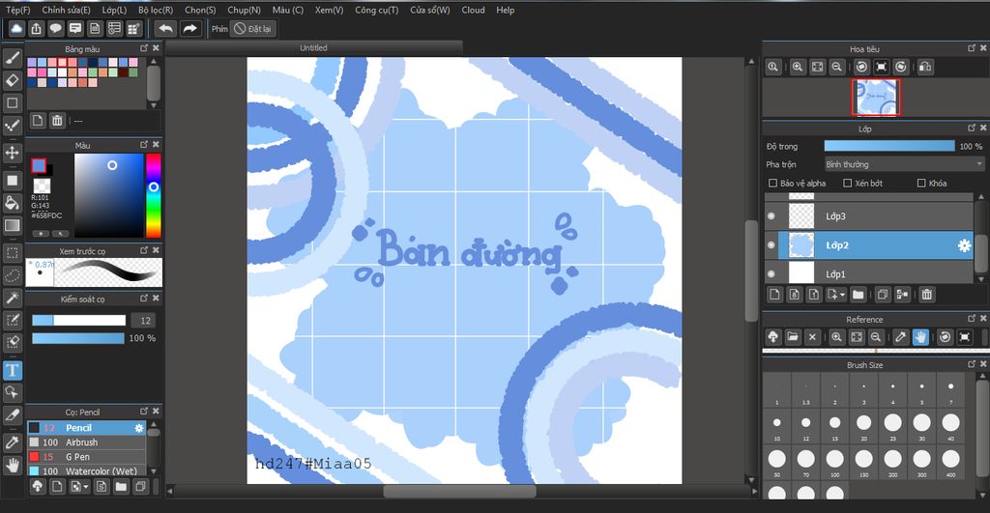Open the Tệp(F) menu
The height and width of the screenshot is (513, 990).
(17, 10)
